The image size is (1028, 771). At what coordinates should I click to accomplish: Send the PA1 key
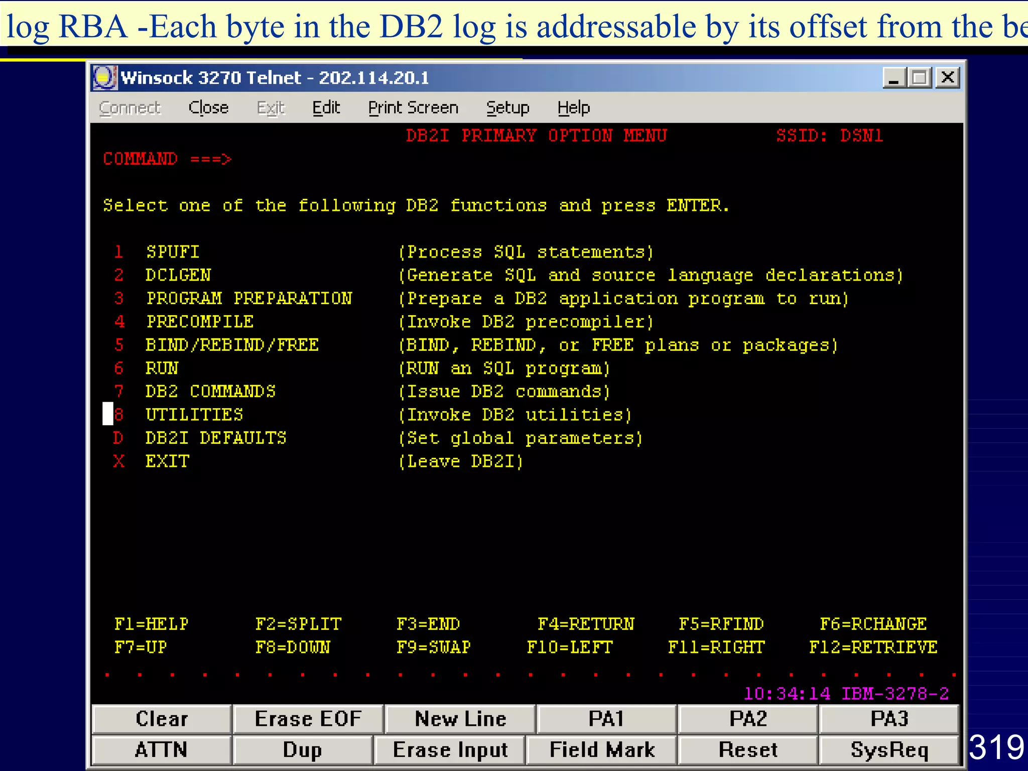[x=606, y=719]
